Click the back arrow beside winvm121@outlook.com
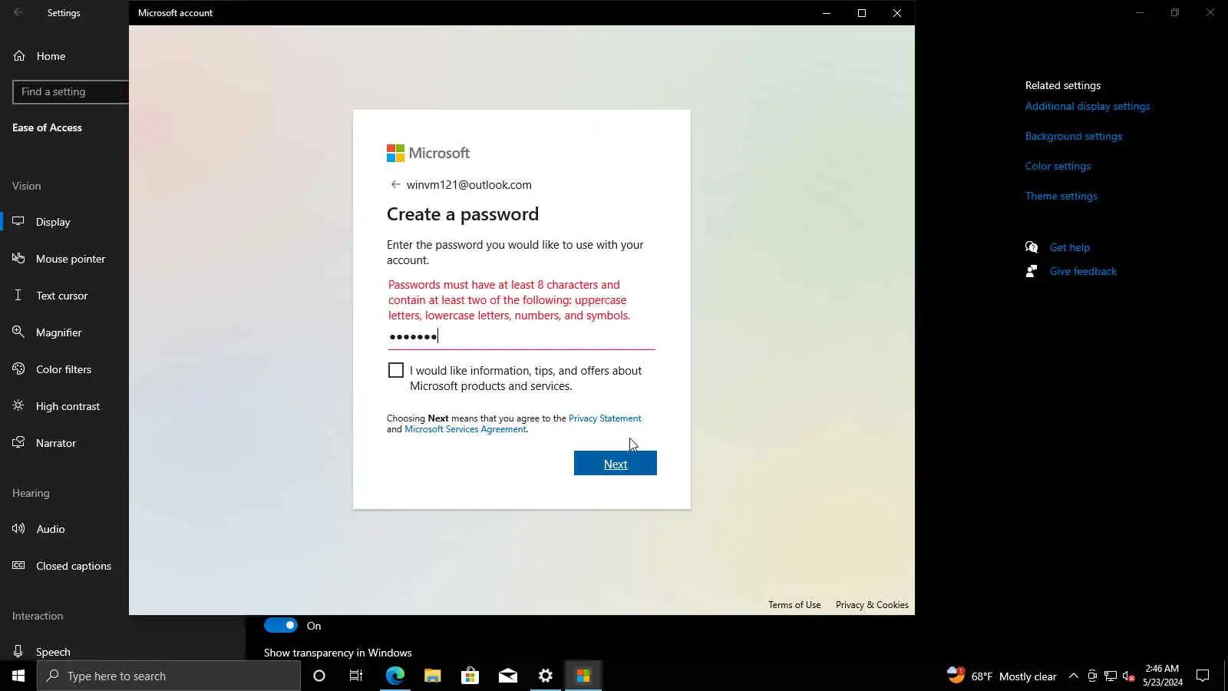Screen dimensions: 1228x691 click(x=395, y=184)
